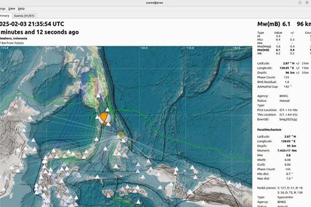Click the RMS Residual value 1.0
The image size is (311, 207).
coord(287,82)
